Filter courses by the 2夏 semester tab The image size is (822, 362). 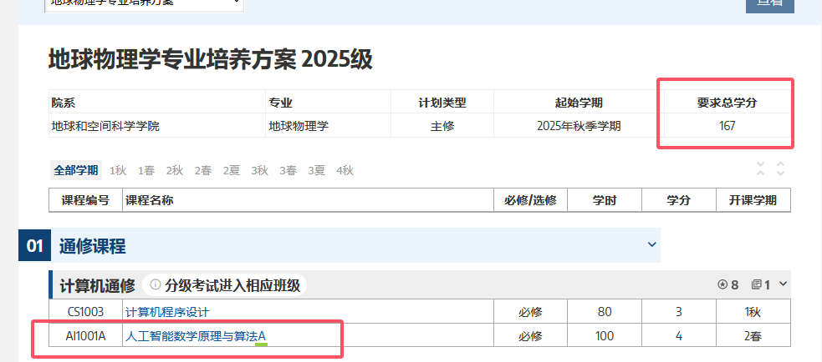(231, 171)
